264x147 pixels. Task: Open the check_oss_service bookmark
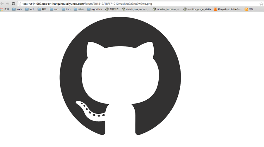[x=136, y=9]
